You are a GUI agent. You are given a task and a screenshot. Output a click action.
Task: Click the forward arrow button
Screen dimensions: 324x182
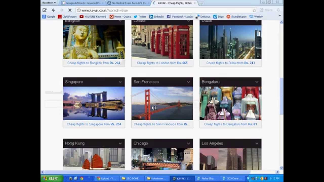(x=62, y=10)
